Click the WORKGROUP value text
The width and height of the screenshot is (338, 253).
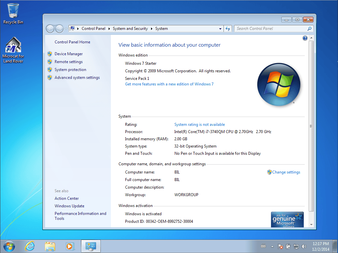pyautogui.click(x=186, y=195)
